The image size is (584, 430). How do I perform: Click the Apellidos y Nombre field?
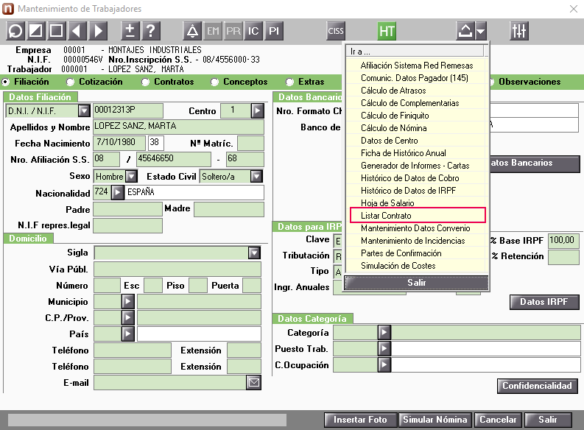178,127
